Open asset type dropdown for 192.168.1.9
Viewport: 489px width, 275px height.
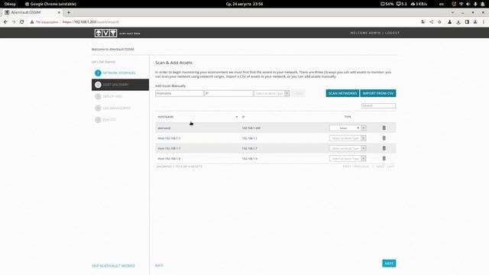348,158
